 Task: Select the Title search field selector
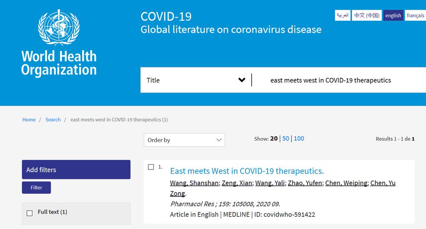[196, 80]
